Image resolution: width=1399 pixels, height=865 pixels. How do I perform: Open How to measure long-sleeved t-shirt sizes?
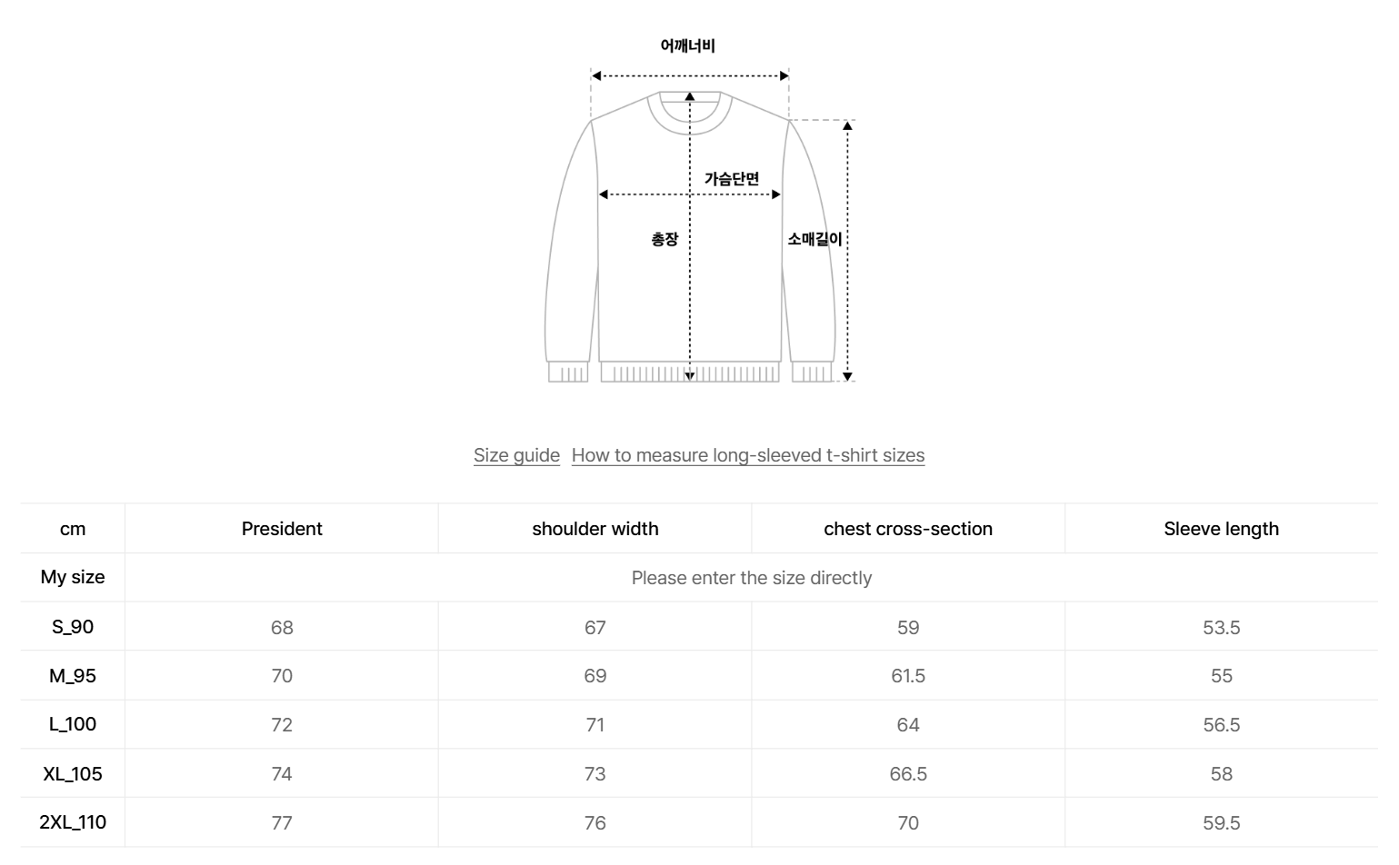[x=747, y=455]
